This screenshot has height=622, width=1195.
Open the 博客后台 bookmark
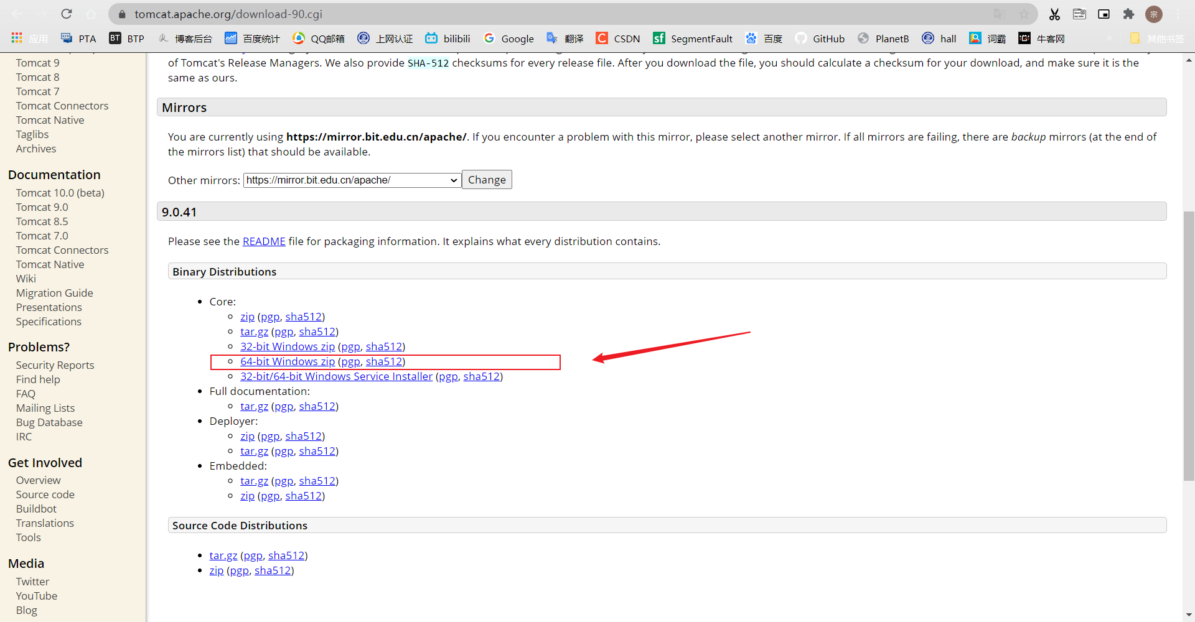[185, 39]
